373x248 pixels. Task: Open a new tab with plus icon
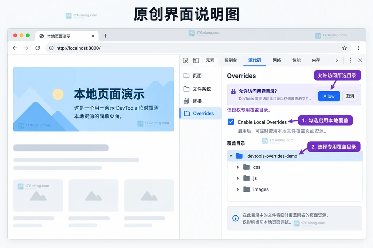(105, 36)
